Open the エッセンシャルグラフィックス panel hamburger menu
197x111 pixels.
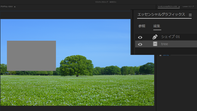click(190, 15)
